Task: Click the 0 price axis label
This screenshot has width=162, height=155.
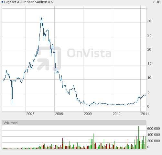Action: 148,106
